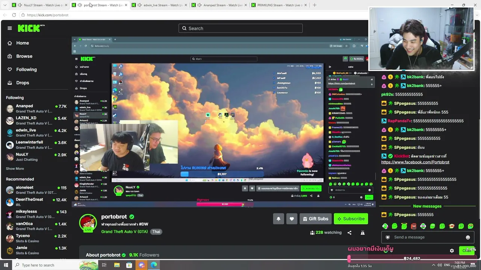Open LAZEN_XD channel in the sidebar
This screenshot has width=481, height=270.
pyautogui.click(x=36, y=120)
